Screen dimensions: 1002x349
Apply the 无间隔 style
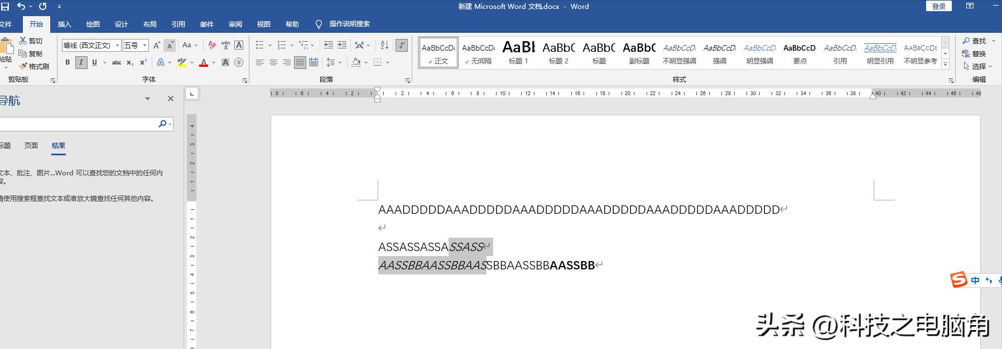point(479,53)
